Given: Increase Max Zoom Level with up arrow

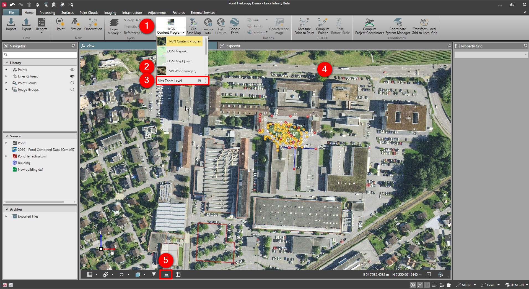Looking at the screenshot, I should (x=205, y=79).
